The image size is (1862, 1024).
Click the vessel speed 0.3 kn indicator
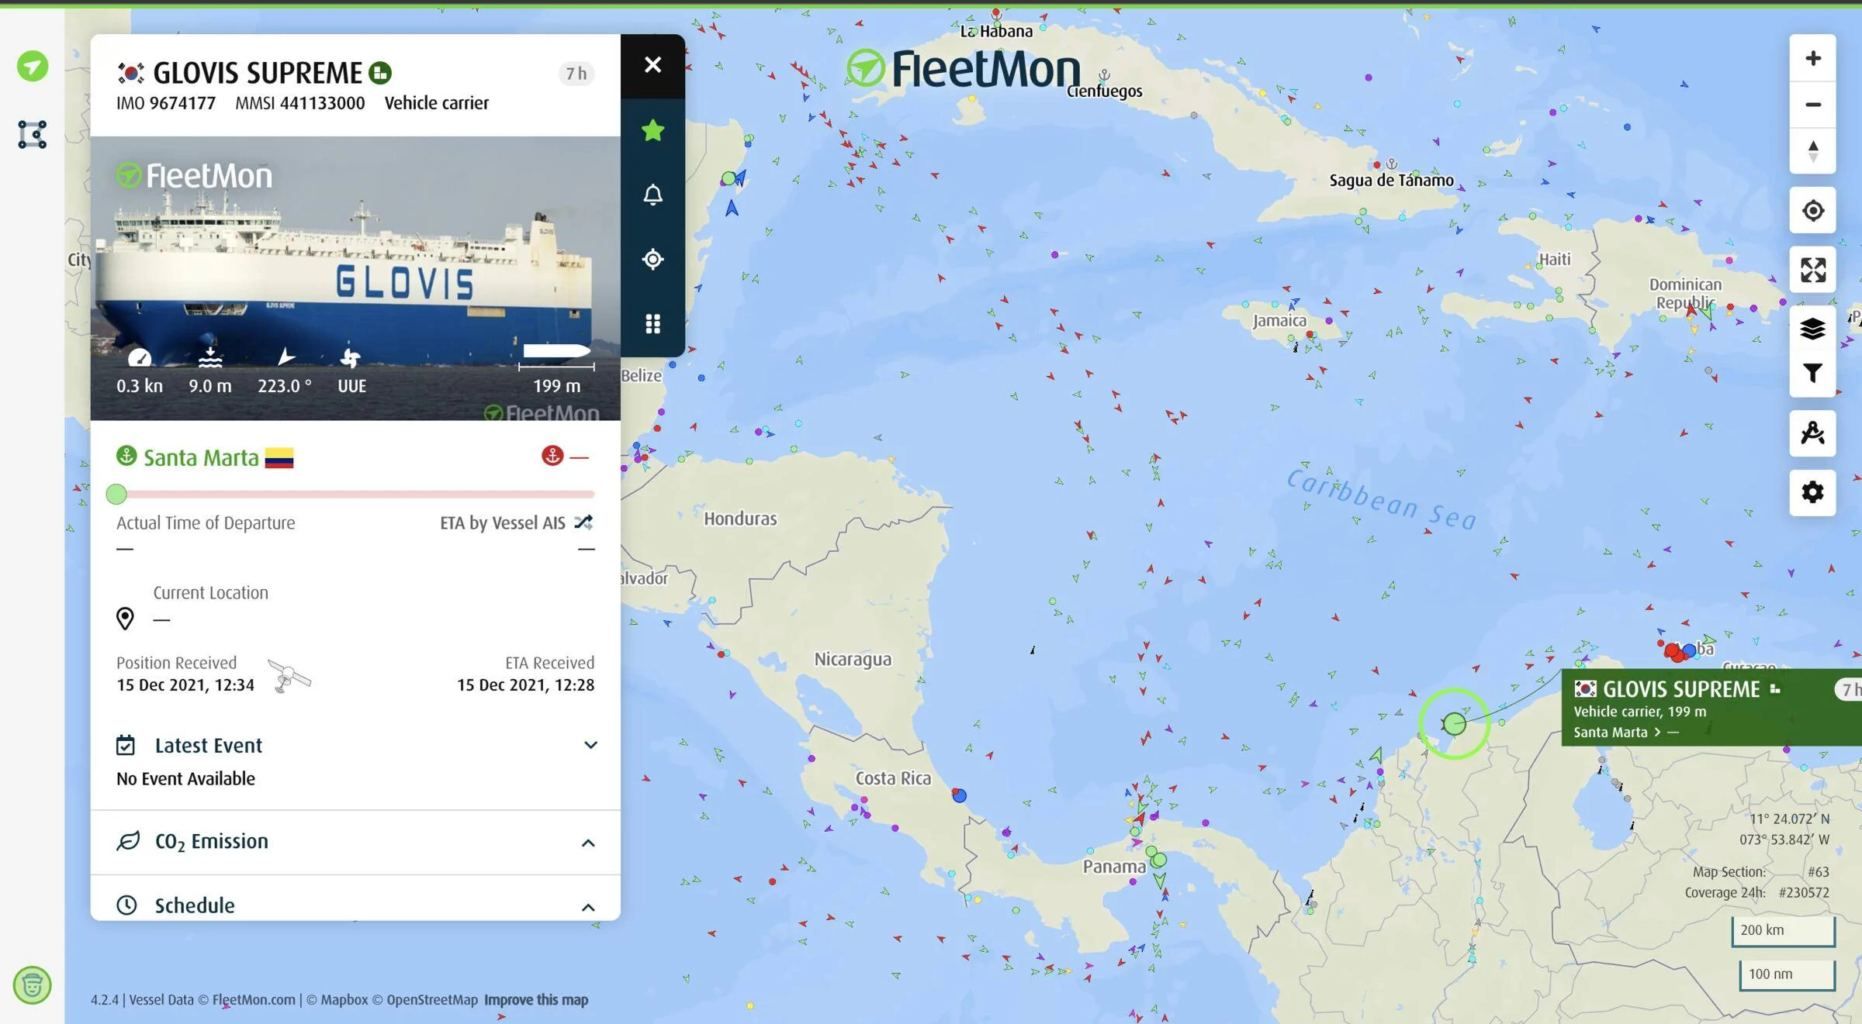click(x=140, y=371)
